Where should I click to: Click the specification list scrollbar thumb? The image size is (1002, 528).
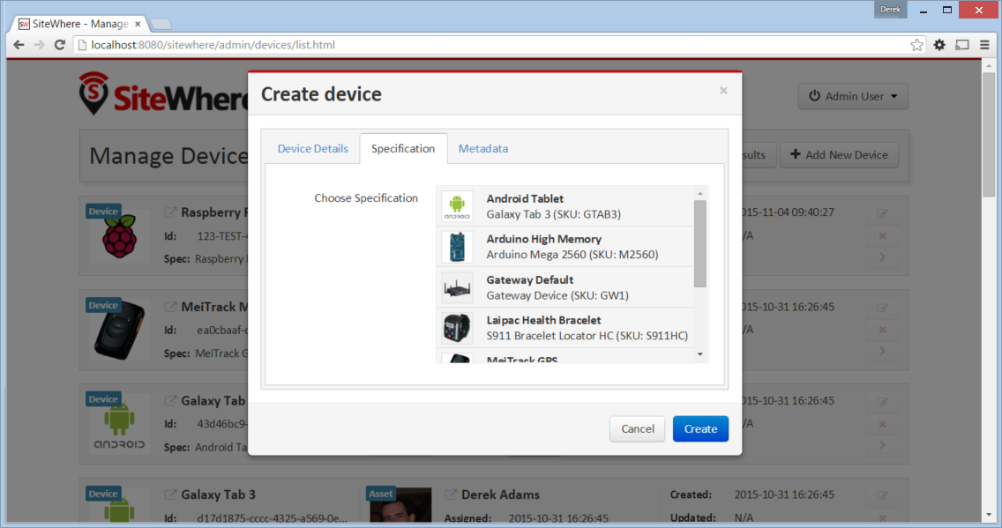[x=700, y=244]
